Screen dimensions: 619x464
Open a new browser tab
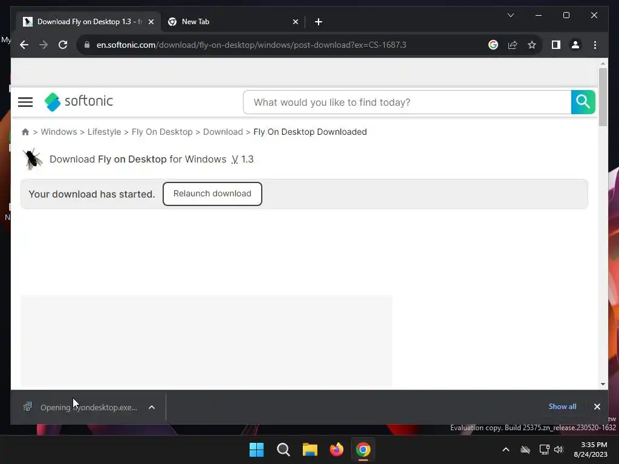coord(319,22)
